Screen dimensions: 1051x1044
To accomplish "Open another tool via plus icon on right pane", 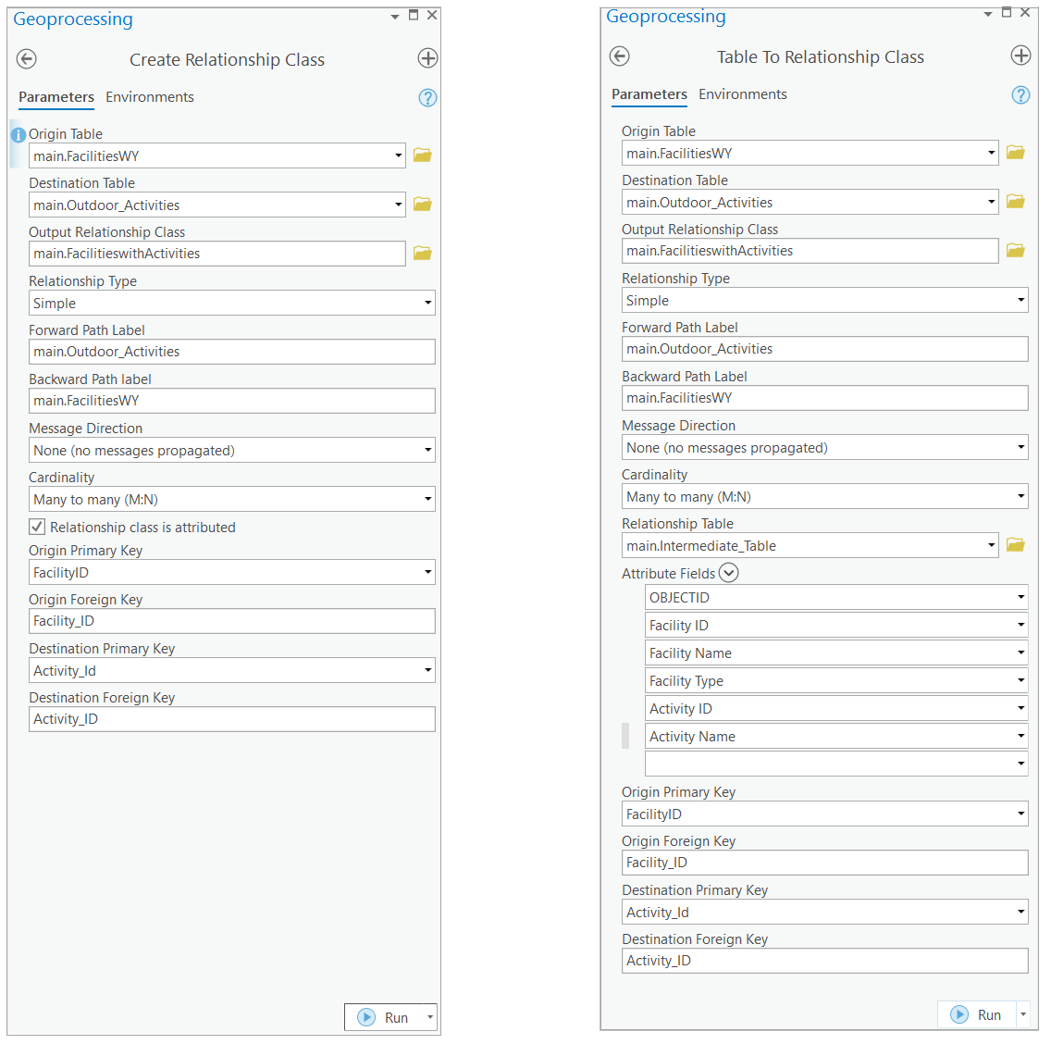I will (1021, 56).
